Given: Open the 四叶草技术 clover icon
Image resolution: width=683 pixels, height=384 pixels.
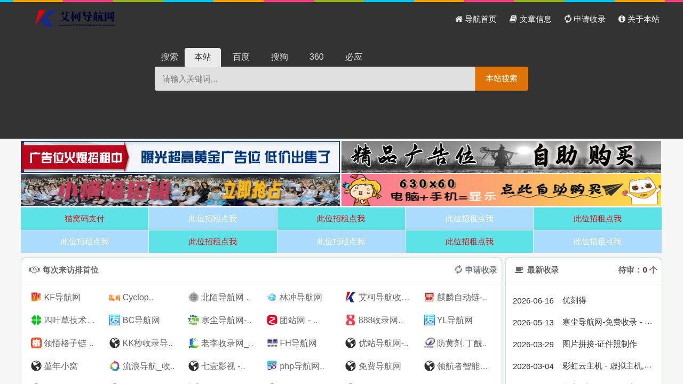Looking at the screenshot, I should click(x=36, y=320).
